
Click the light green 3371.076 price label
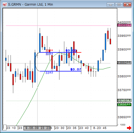(124, 100)
